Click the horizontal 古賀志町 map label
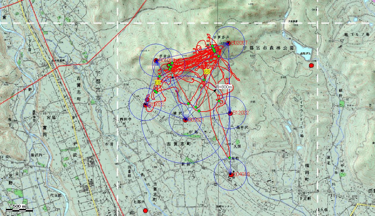The image size is (375, 216). tap(180, 144)
